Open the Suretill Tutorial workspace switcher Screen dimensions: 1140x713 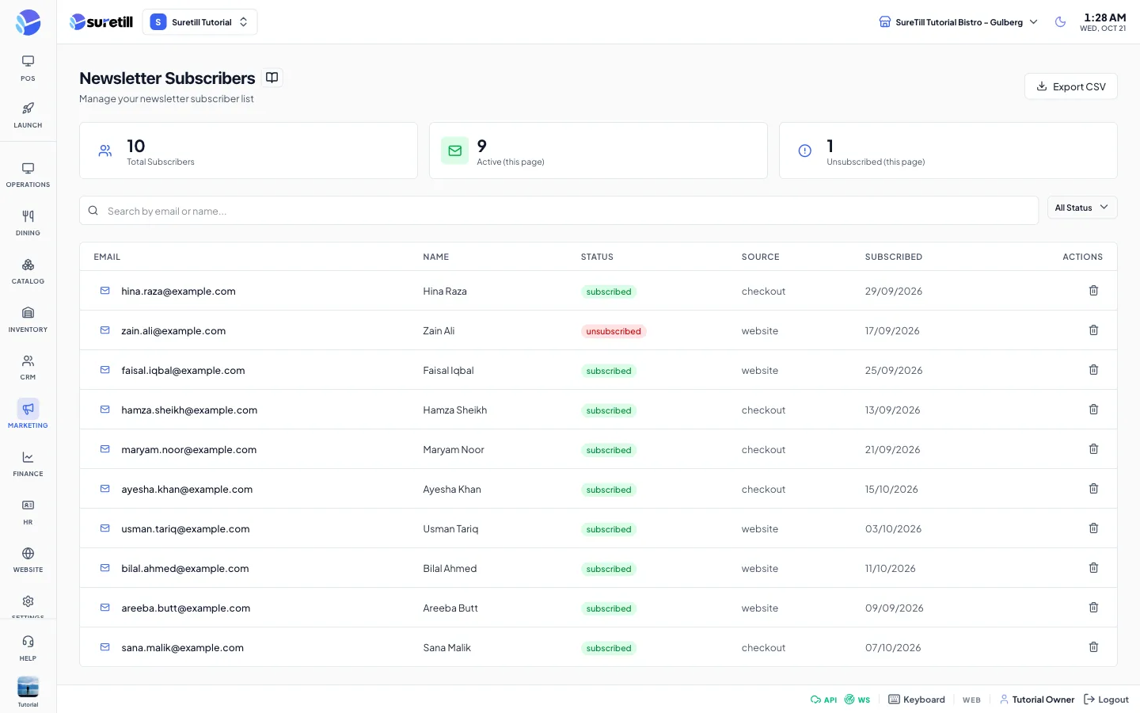200,22
